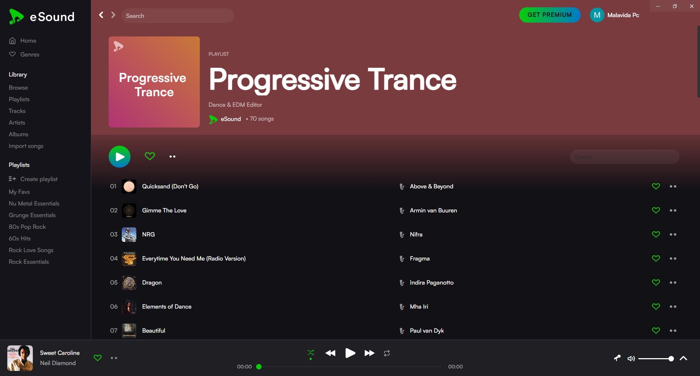Open more options for Quicksand (Don't Go)
700x376 pixels.
[x=673, y=186]
